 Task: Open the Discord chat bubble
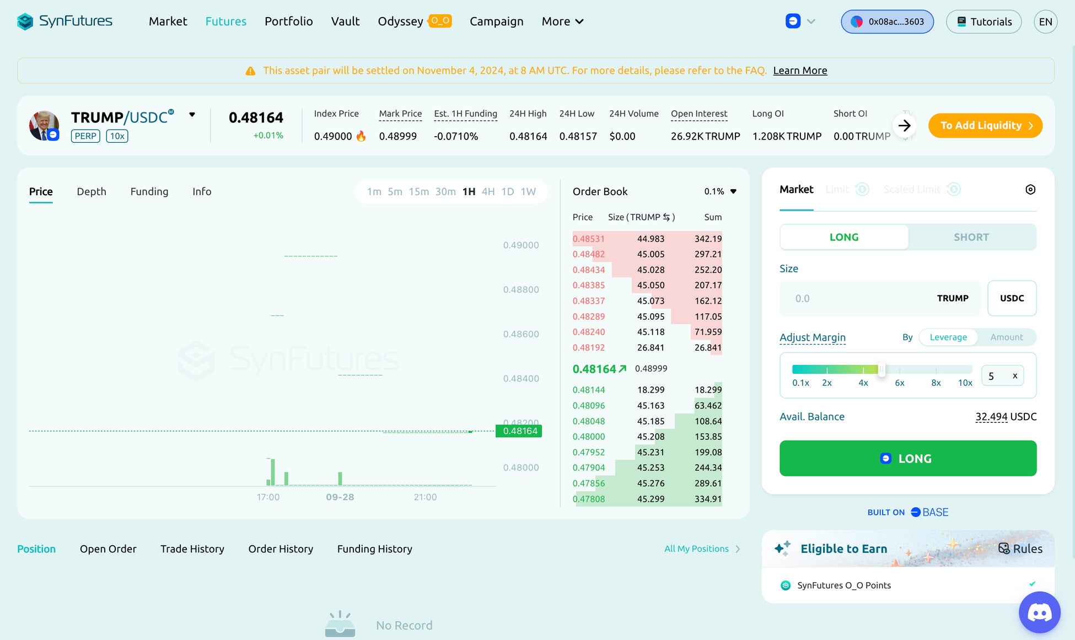point(1039,612)
